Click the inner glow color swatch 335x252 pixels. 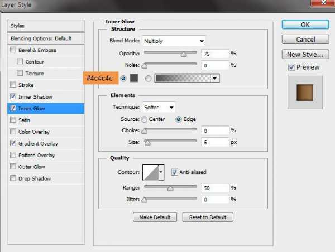[x=134, y=78]
